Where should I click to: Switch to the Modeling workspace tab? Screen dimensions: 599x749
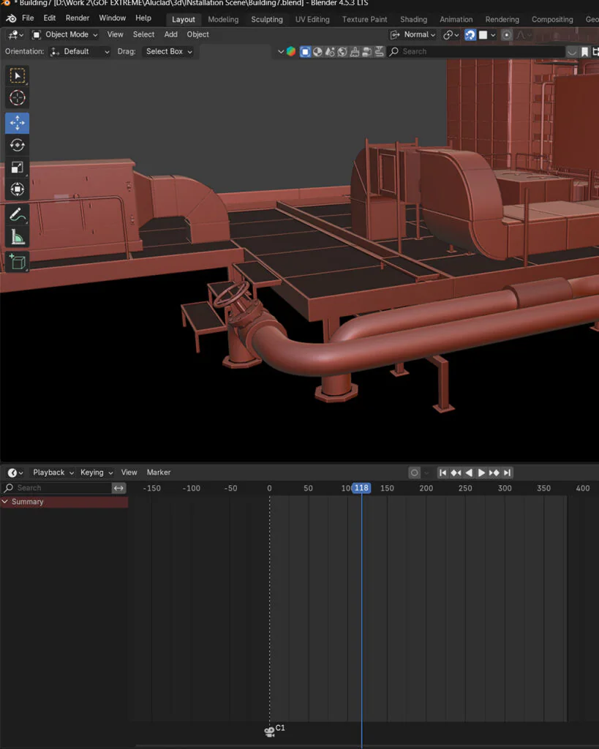223,20
